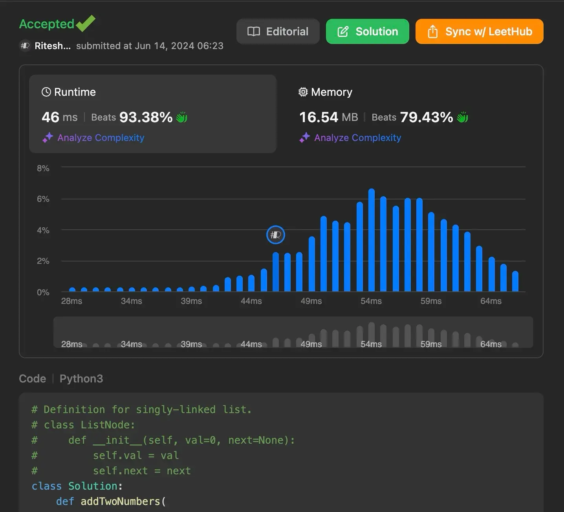564x512 pixels.
Task: Click the sparkle icon under Runtime stats
Action: pyautogui.click(x=48, y=138)
